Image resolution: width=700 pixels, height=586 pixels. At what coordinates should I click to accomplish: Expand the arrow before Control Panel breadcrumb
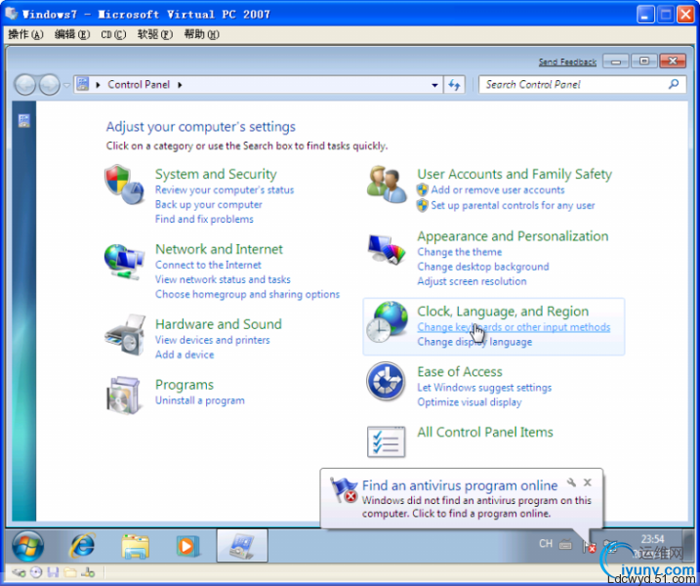click(x=98, y=84)
